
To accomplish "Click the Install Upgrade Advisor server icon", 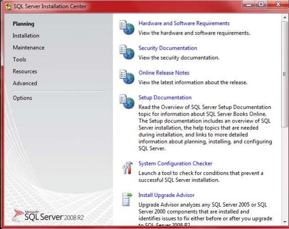I will pyautogui.click(x=127, y=199).
